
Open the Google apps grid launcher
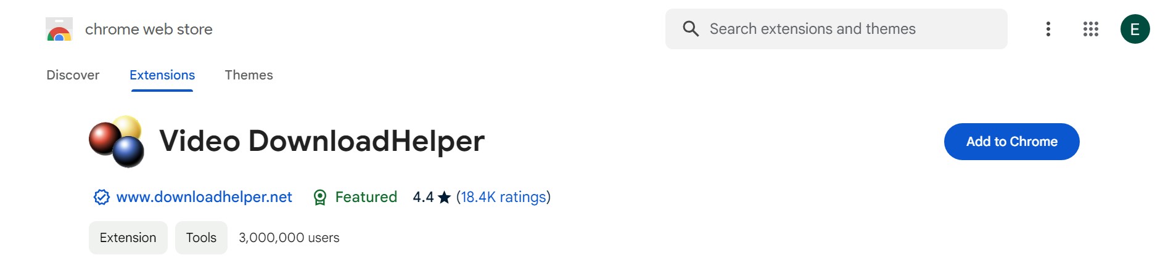pos(1091,29)
